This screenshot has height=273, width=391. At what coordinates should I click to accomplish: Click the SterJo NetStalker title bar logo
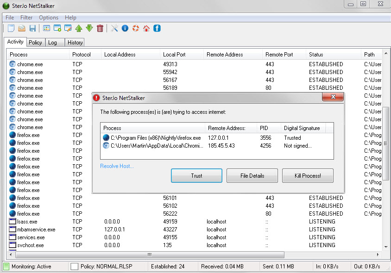coord(6,6)
